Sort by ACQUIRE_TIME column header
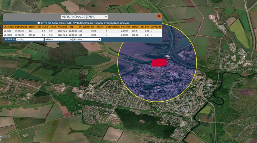257x143 pixels. click(x=66, y=27)
